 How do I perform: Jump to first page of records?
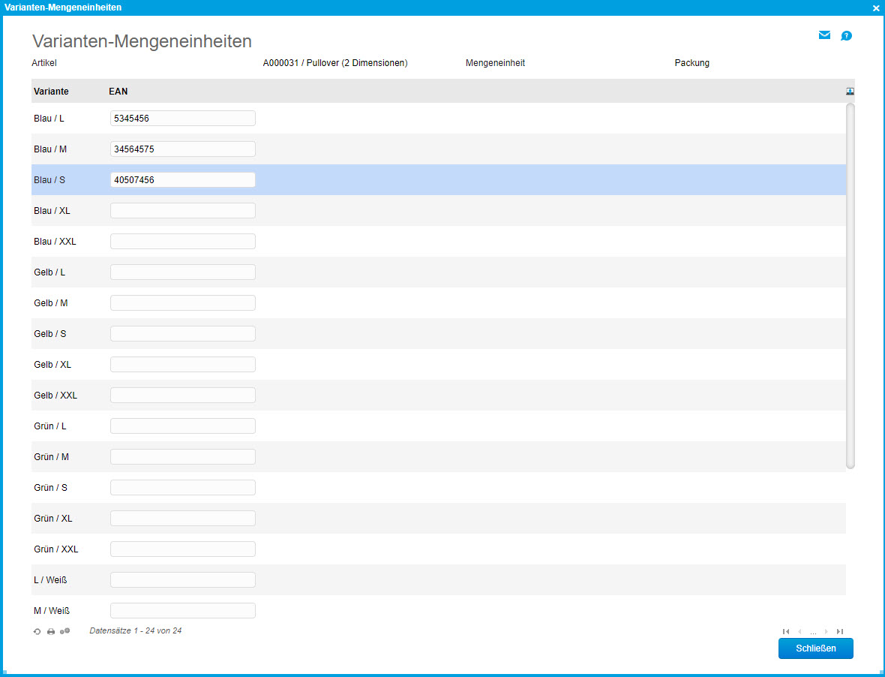[786, 632]
